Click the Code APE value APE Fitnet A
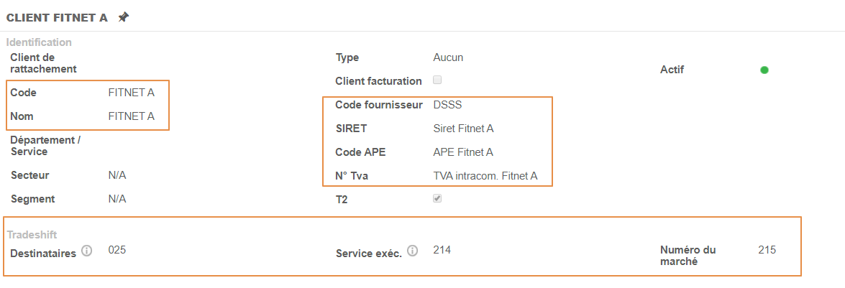The width and height of the screenshot is (845, 288). 463,152
